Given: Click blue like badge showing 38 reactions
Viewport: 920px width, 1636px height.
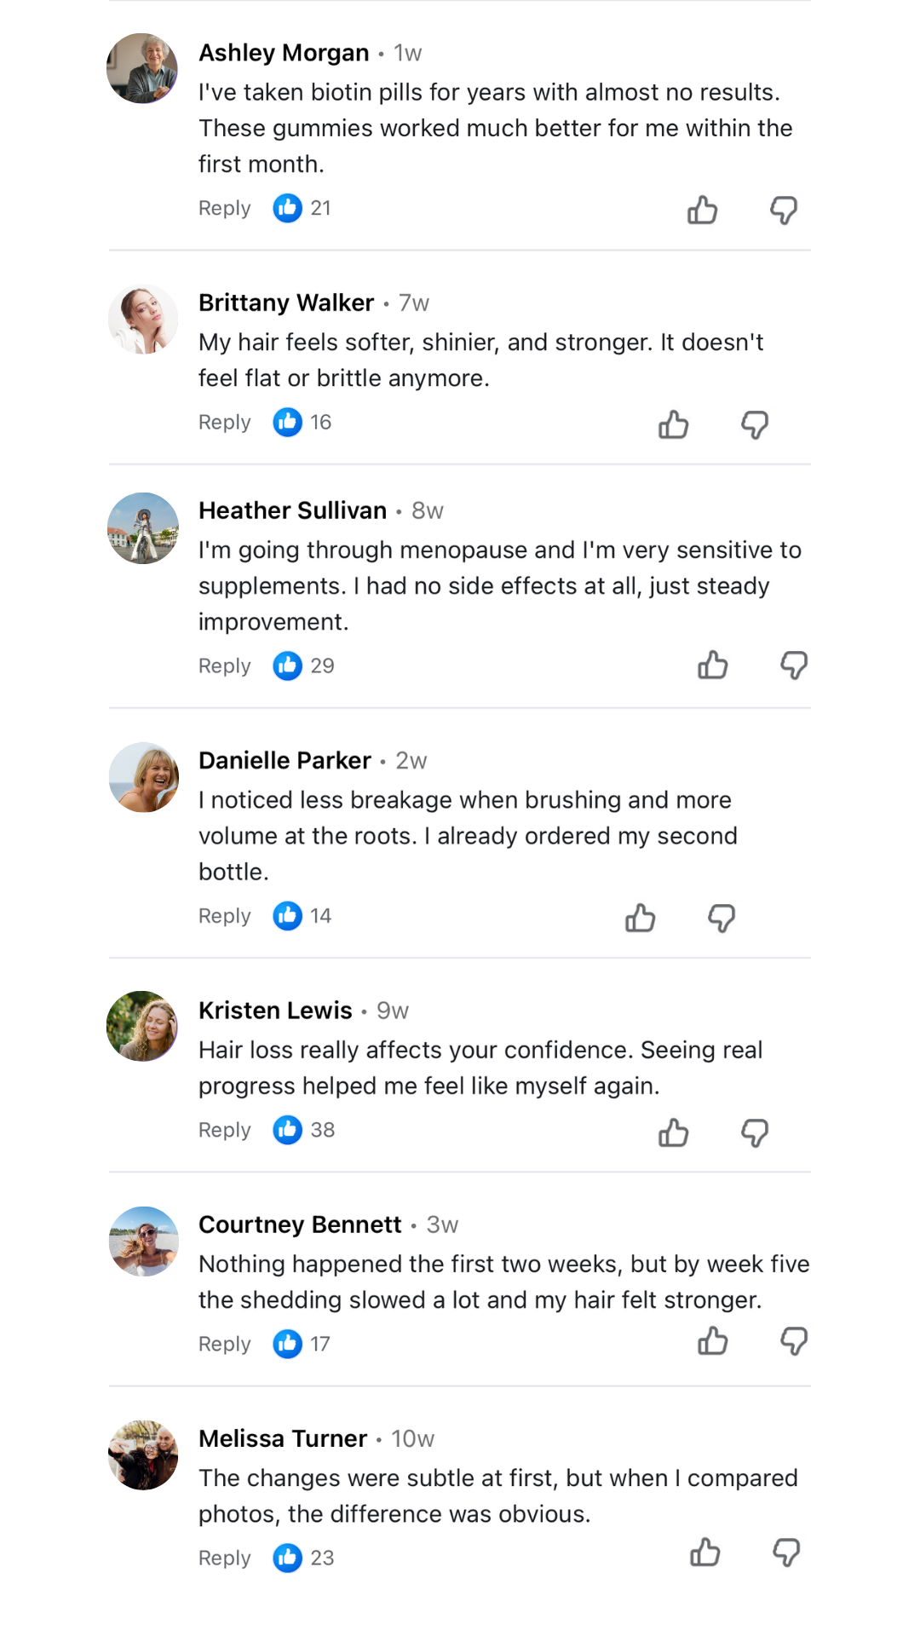Looking at the screenshot, I should point(288,1130).
